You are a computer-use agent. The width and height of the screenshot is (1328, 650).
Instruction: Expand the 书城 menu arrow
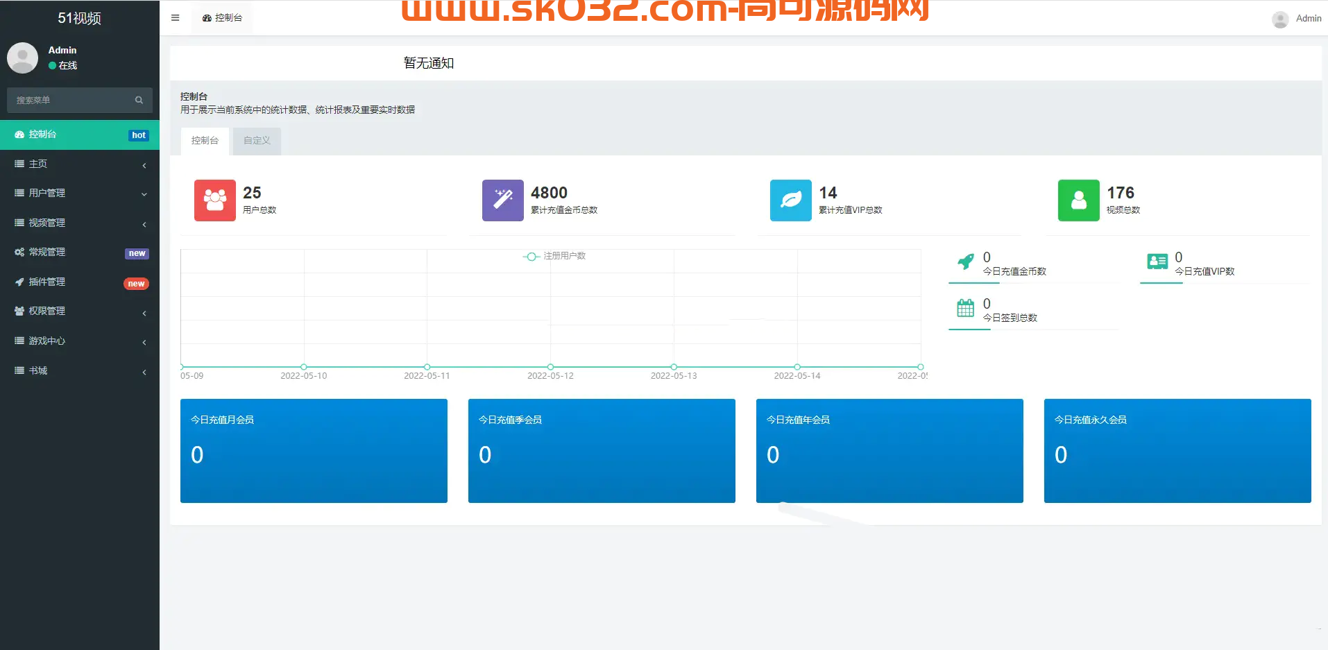(144, 372)
